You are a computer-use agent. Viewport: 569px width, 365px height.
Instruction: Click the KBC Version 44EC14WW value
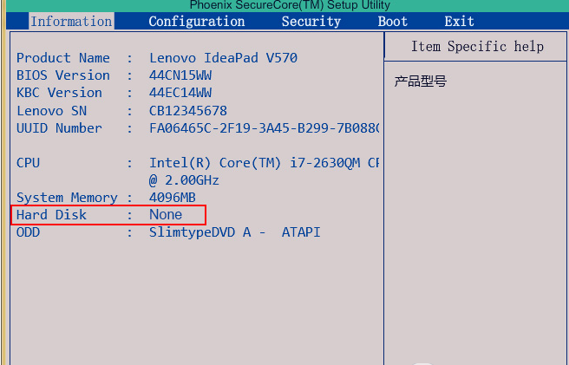click(180, 93)
